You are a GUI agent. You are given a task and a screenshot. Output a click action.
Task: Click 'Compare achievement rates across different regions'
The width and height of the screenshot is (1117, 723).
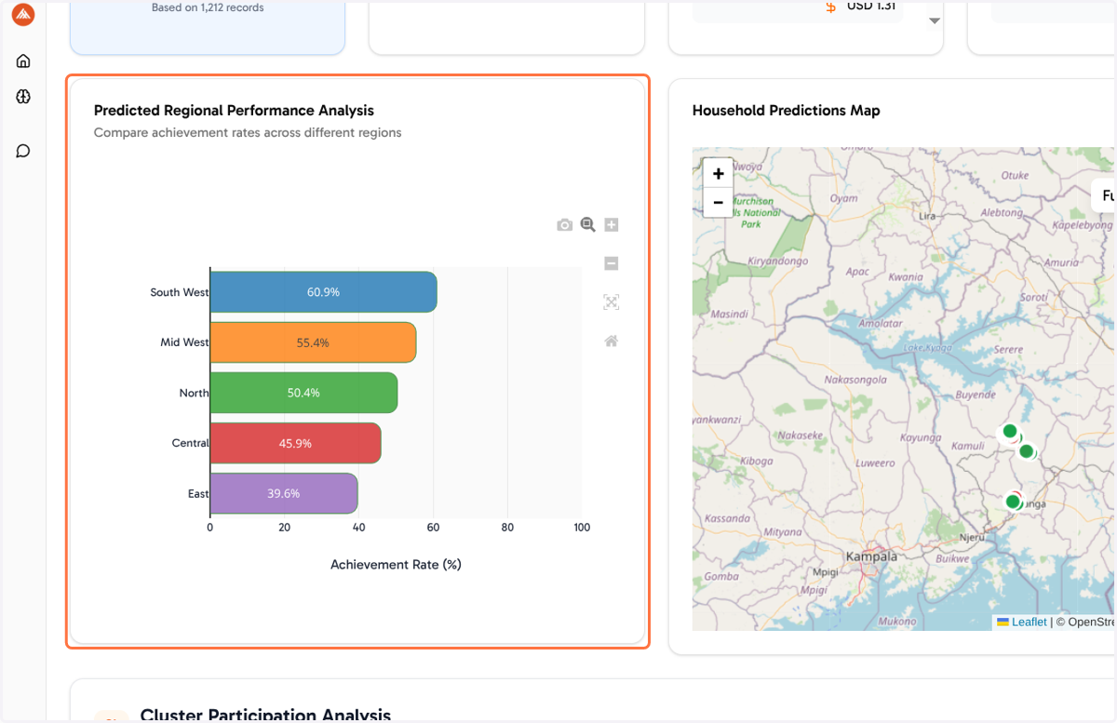pyautogui.click(x=248, y=132)
